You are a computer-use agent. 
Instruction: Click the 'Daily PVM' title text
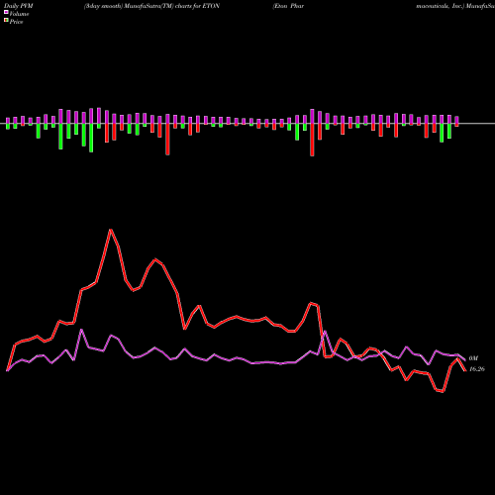pyautogui.click(x=19, y=6)
